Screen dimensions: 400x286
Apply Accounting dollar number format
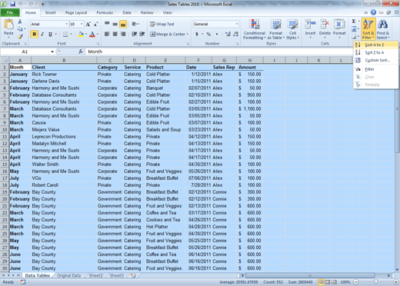coord(197,34)
